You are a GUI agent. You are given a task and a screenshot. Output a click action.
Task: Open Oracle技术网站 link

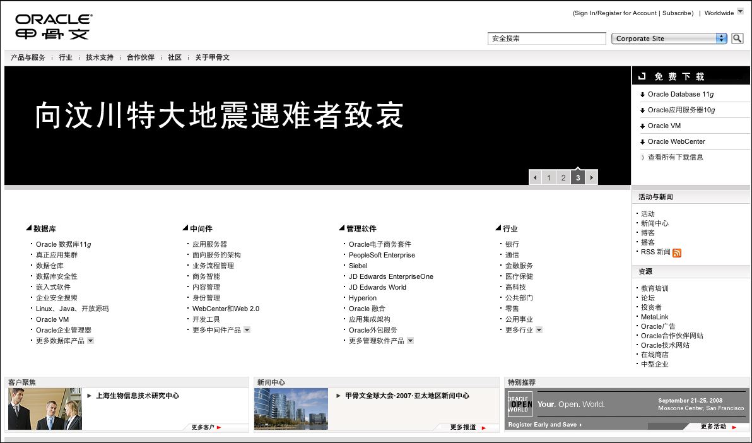click(665, 345)
